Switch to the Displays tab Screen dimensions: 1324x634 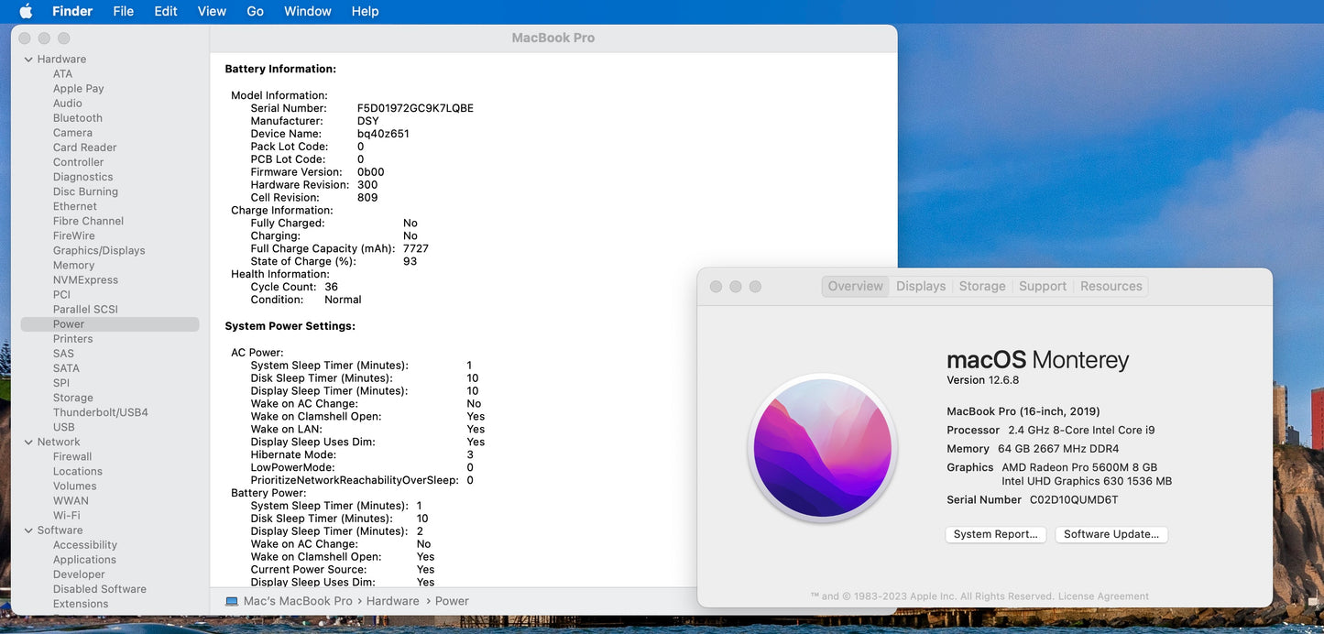[920, 286]
